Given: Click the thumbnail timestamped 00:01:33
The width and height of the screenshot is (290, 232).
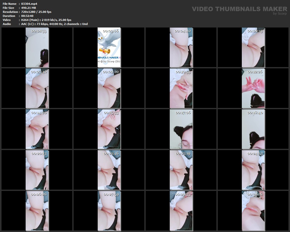Looking at the screenshot, I should (37, 47).
